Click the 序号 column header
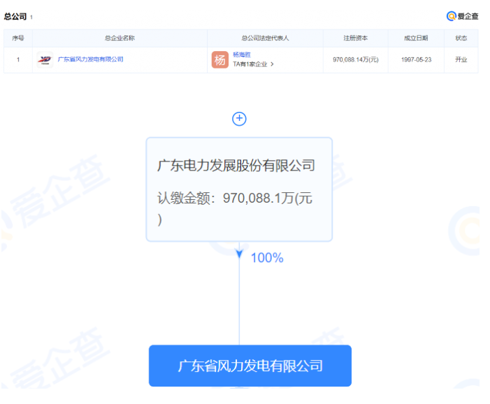The width and height of the screenshot is (490, 404). point(18,38)
